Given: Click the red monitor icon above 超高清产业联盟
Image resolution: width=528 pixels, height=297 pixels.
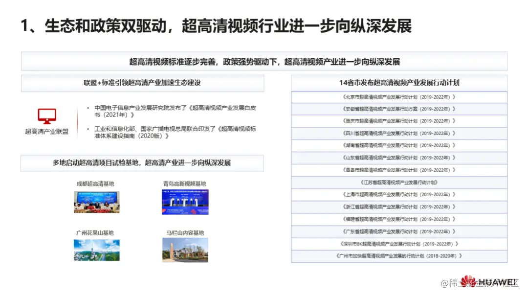Looking at the screenshot, I should (x=46, y=114).
